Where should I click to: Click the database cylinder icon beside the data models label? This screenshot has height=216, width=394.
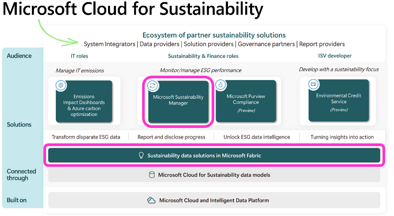[152, 175]
